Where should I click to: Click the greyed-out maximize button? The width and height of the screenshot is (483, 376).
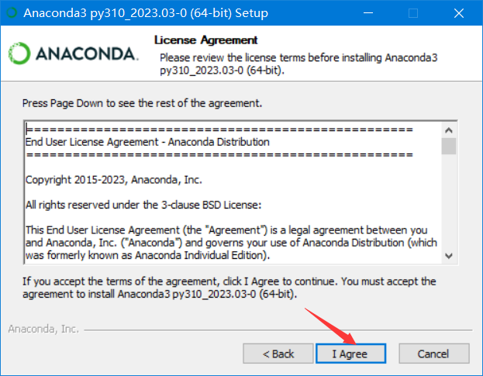coord(413,13)
